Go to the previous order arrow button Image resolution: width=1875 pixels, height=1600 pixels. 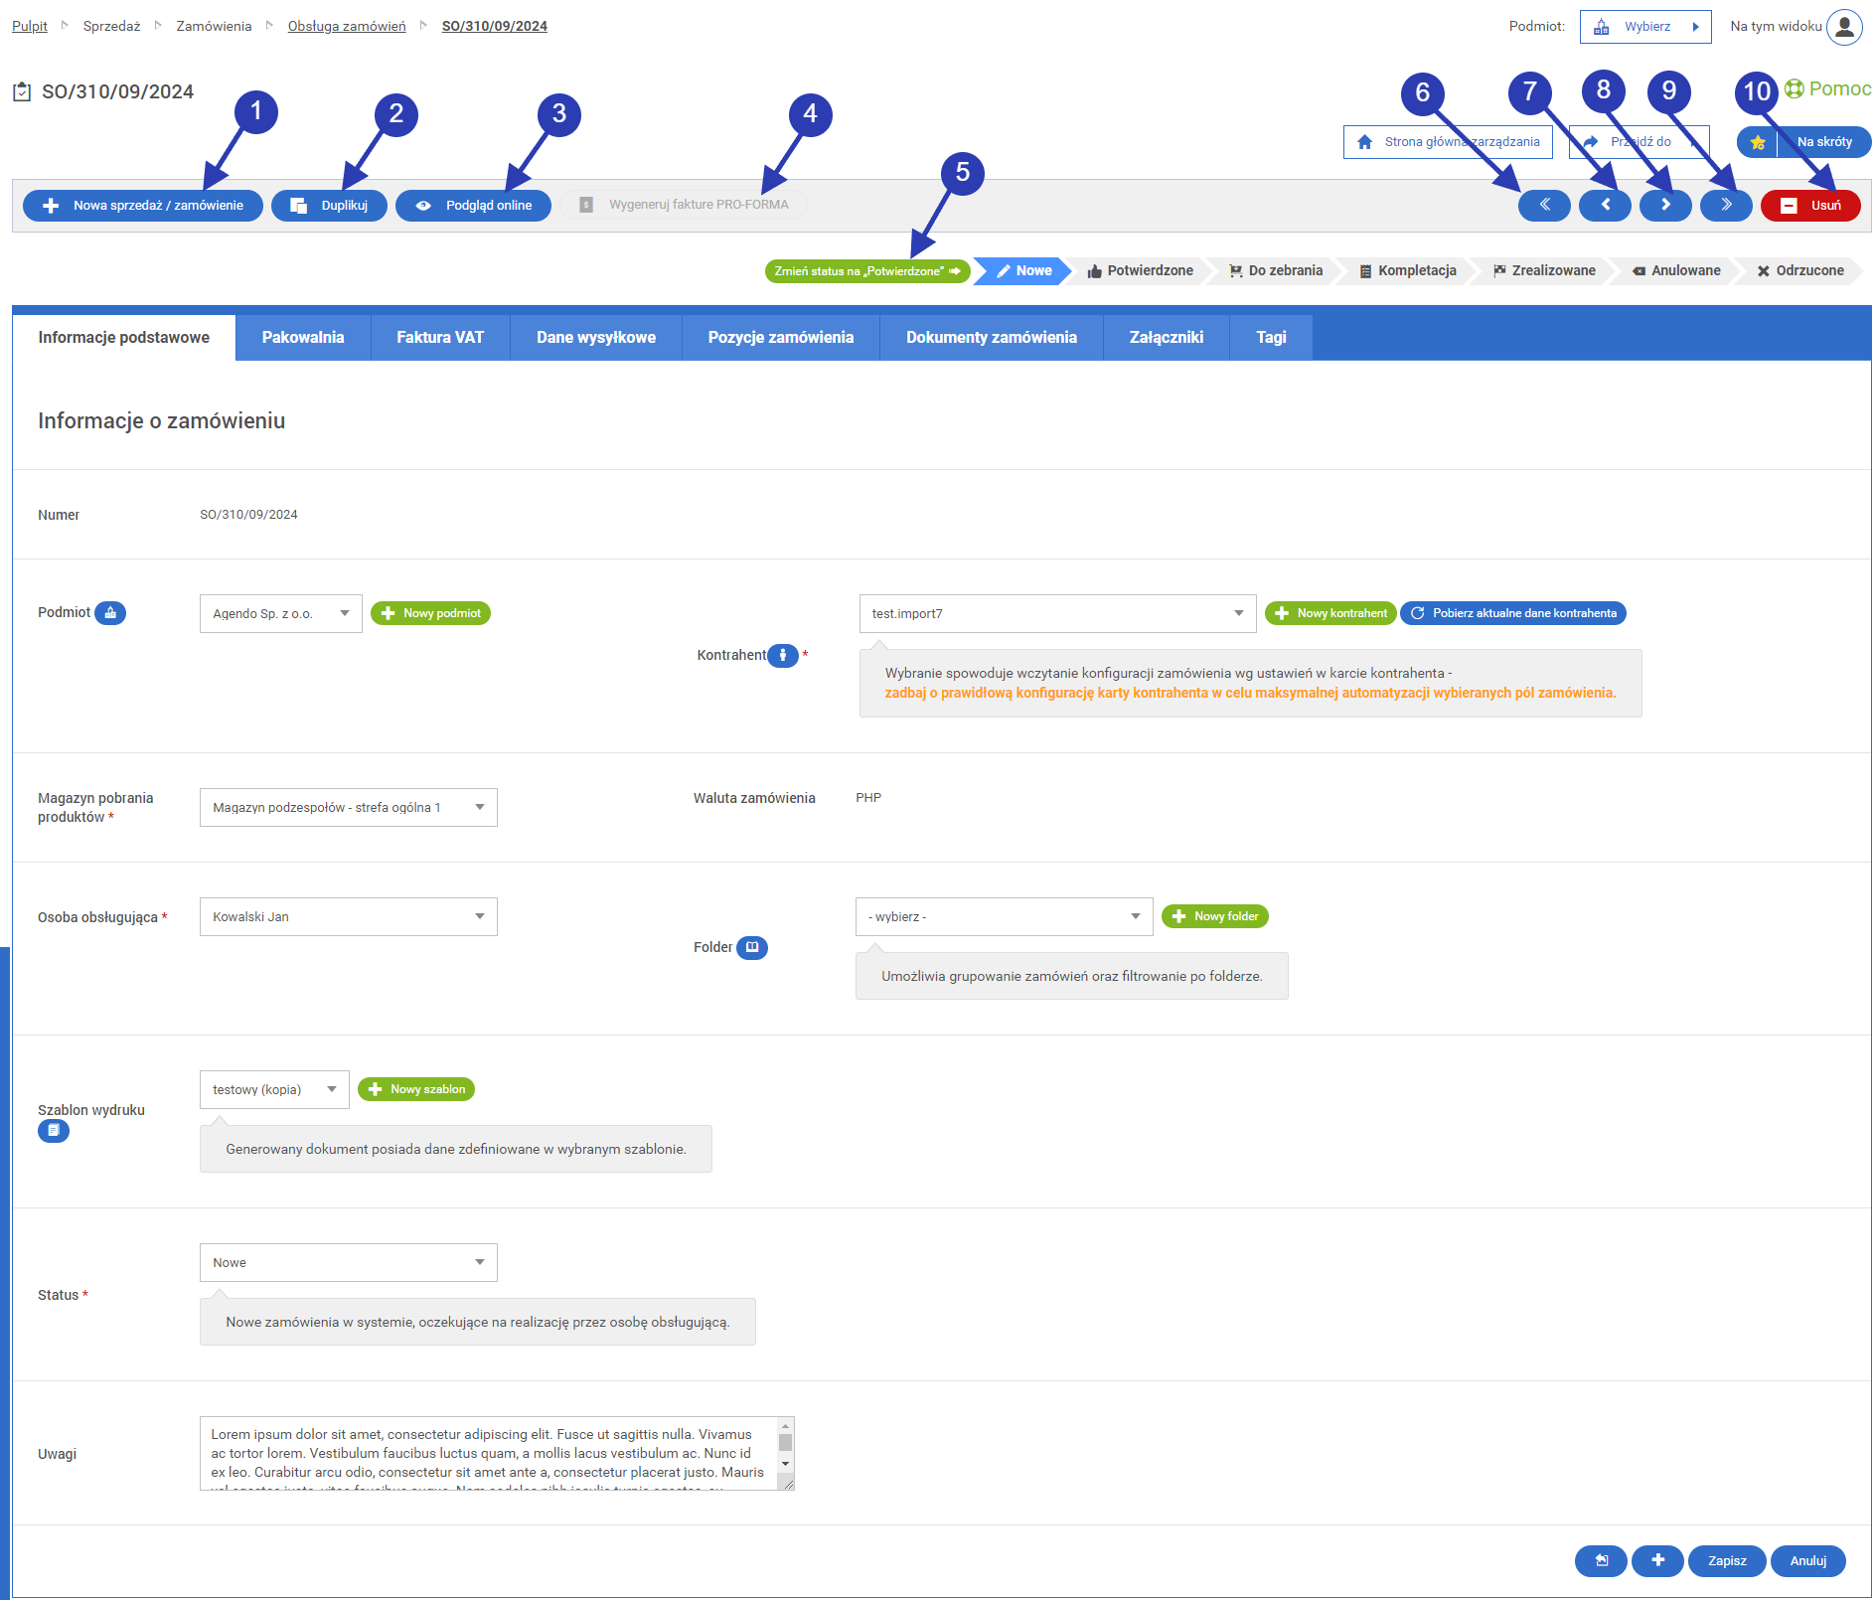(x=1604, y=206)
